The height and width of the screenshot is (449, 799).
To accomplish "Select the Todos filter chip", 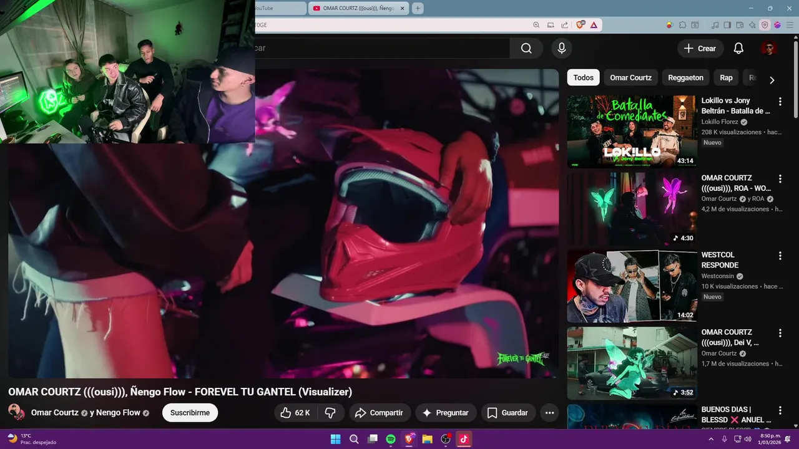I will [583, 78].
